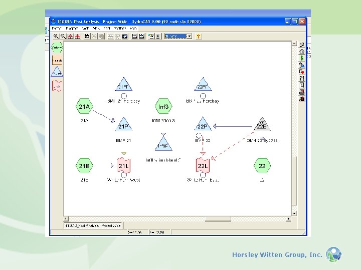This screenshot has width=361, height=270.
Task: Click the greyed-out X delete toolbar icon
Action: [x=94, y=36]
